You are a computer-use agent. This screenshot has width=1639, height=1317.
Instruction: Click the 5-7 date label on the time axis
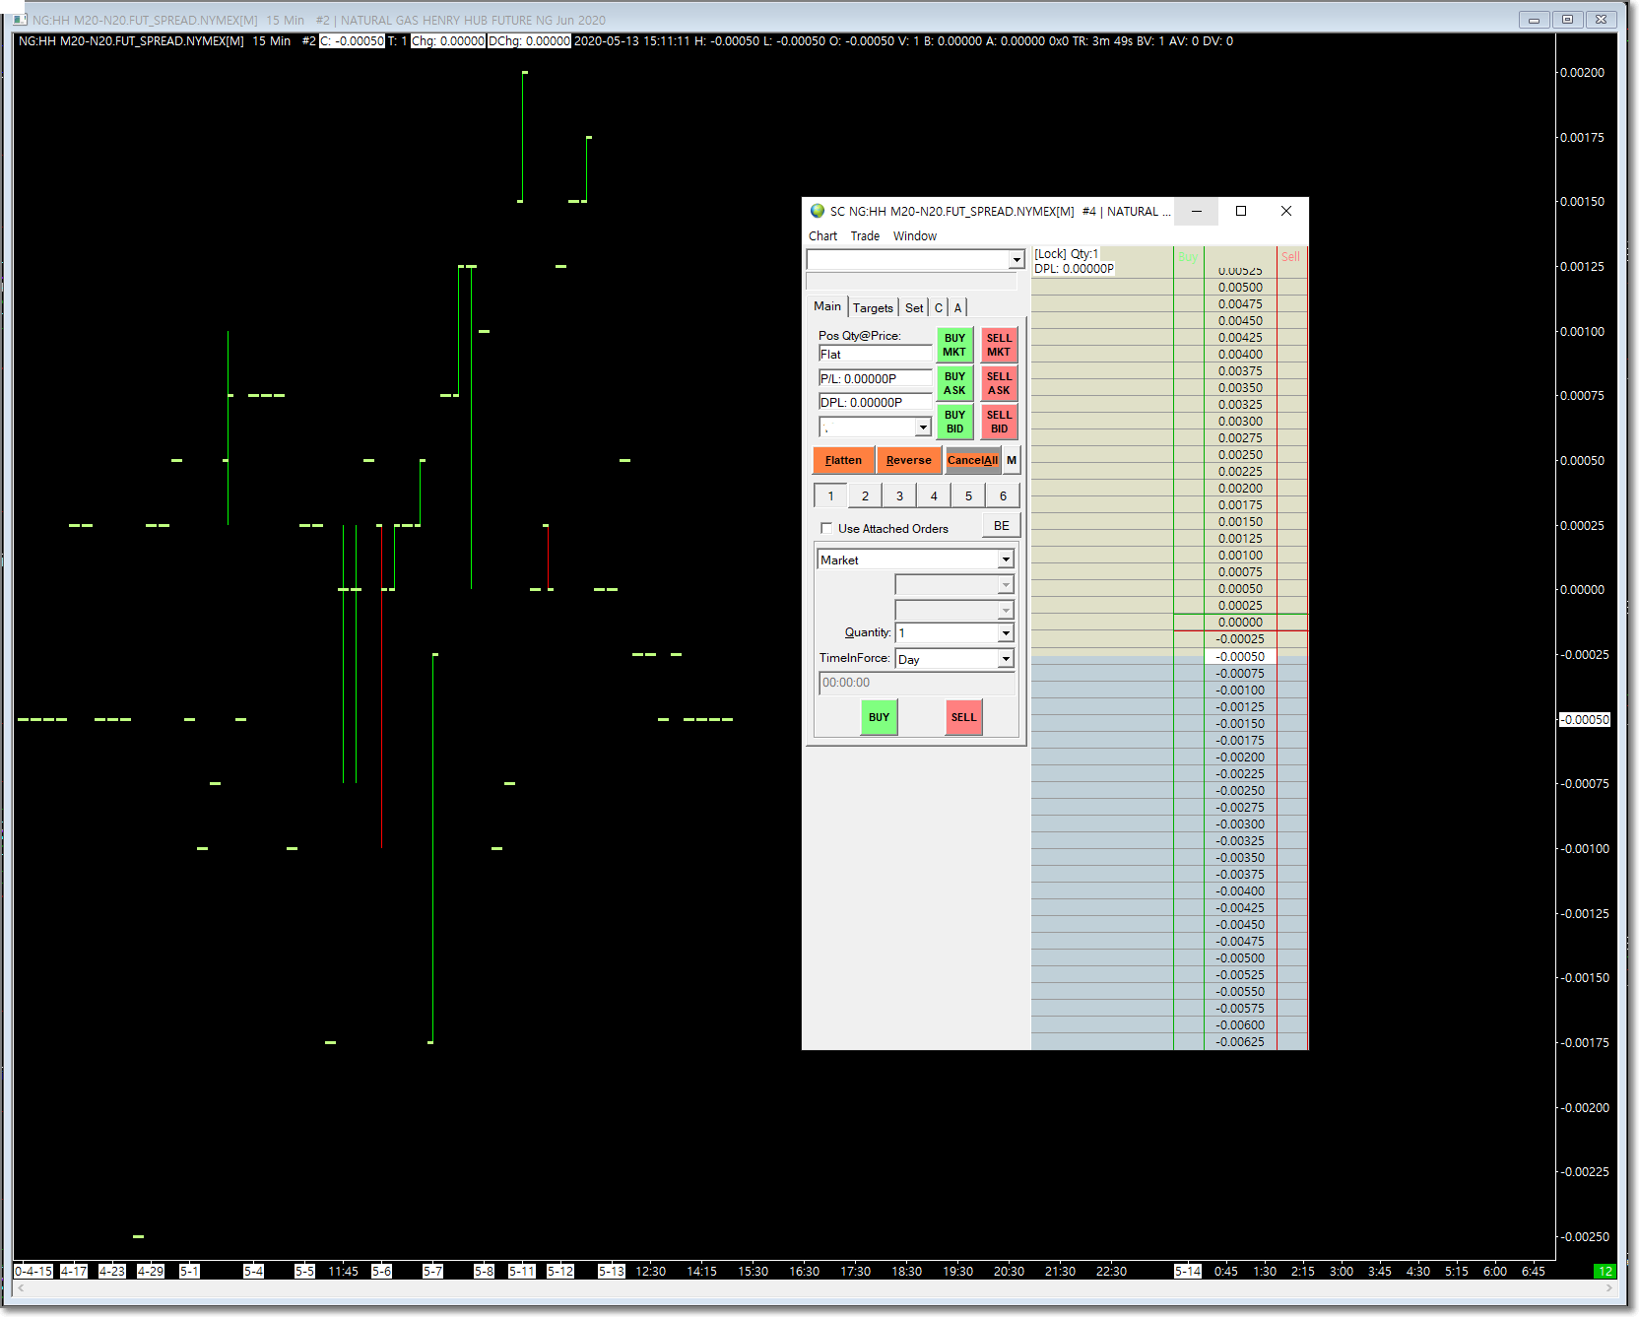432,1272
